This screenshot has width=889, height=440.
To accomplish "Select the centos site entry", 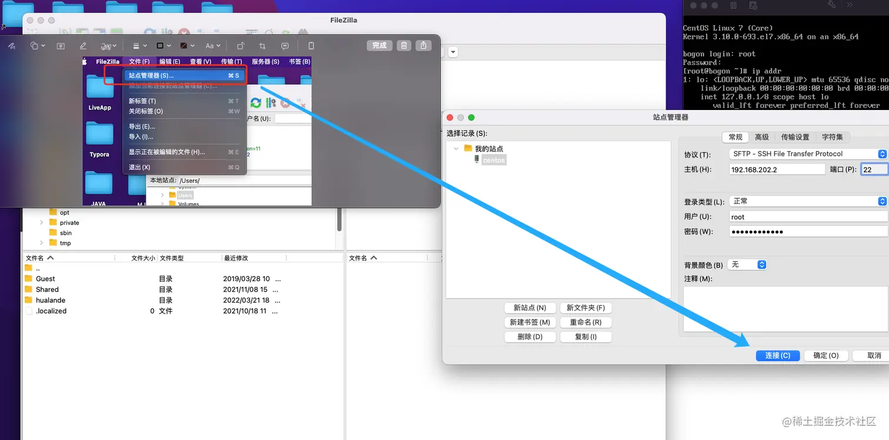I will point(493,160).
